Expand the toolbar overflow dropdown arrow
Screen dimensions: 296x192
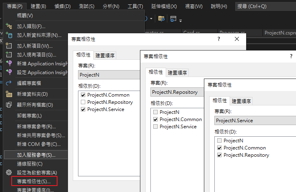181,21
